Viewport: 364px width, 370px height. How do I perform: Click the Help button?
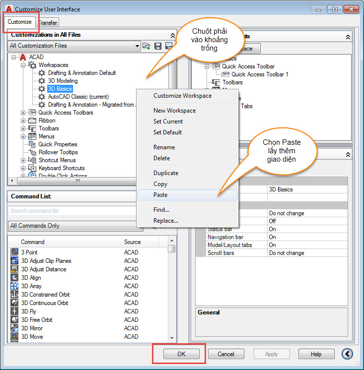316,354
